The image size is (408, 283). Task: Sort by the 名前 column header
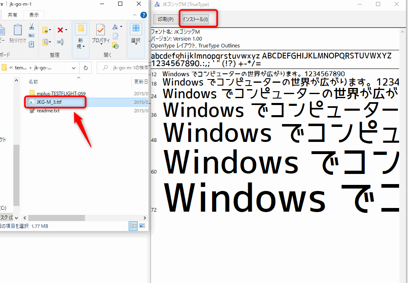[33, 82]
